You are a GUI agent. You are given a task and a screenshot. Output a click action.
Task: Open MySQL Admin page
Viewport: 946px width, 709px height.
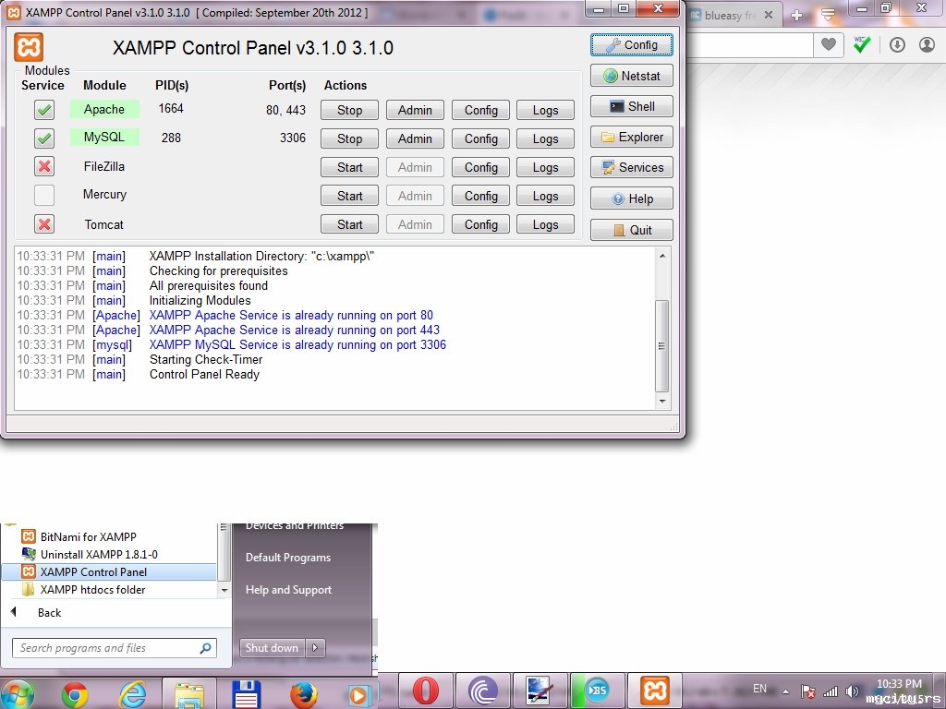click(415, 138)
